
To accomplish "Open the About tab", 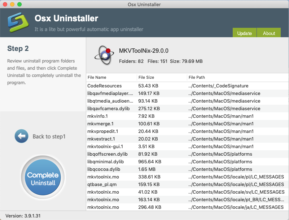I will [x=269, y=33].
